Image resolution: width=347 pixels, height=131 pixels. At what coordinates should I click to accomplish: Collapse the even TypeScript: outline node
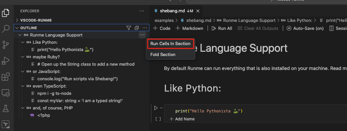[22, 86]
